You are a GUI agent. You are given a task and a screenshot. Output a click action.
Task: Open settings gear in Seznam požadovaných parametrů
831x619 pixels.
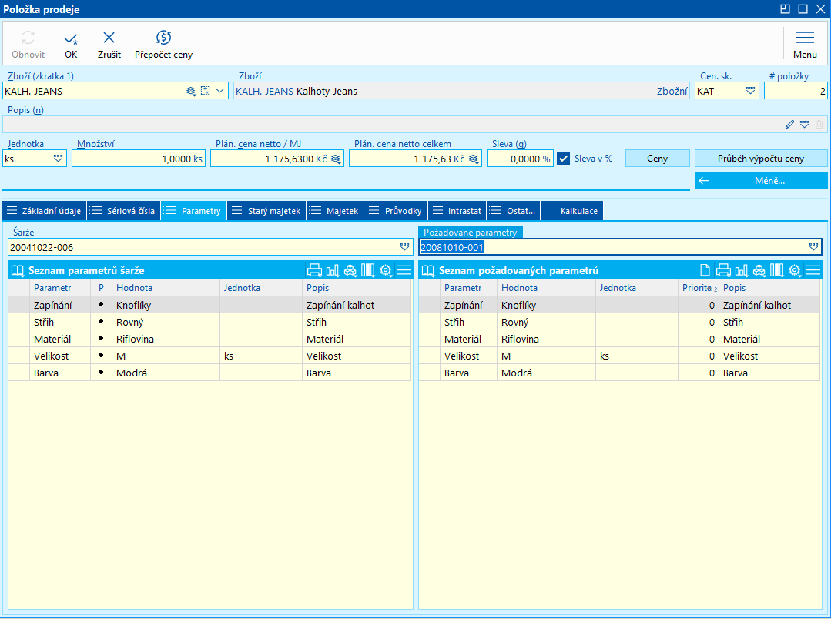(x=795, y=270)
